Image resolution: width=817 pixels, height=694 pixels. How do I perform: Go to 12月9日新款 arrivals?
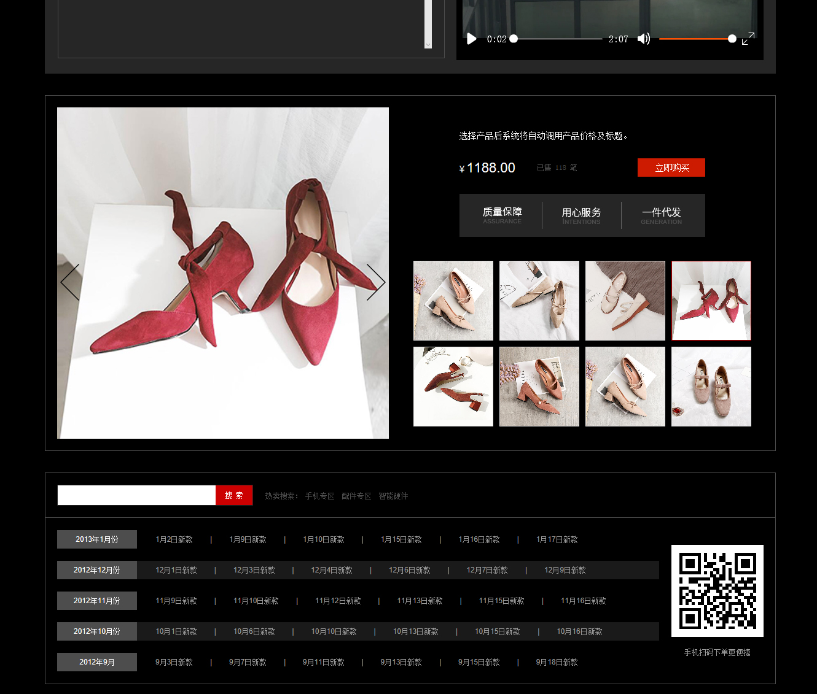coord(565,570)
